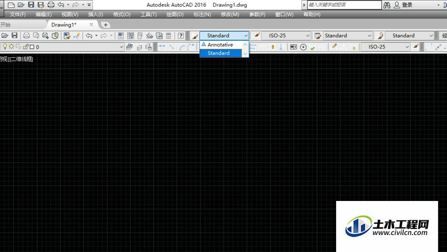Plot from the Quick Access toolbar printer icon
The width and height of the screenshot is (447, 252).
(51, 5)
